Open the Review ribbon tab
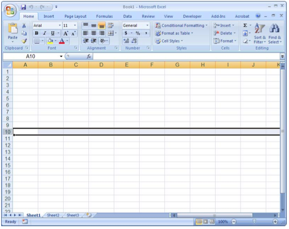This screenshot has height=229, width=289. pos(148,16)
